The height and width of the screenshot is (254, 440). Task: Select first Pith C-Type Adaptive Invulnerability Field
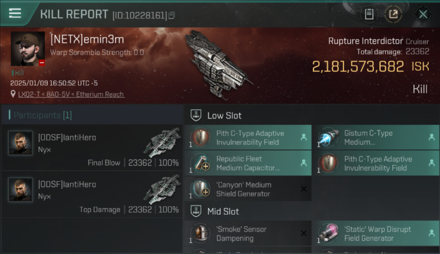[x=248, y=137]
